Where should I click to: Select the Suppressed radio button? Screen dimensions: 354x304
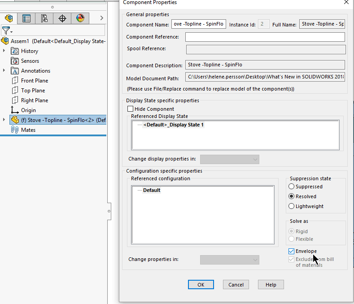292,187
